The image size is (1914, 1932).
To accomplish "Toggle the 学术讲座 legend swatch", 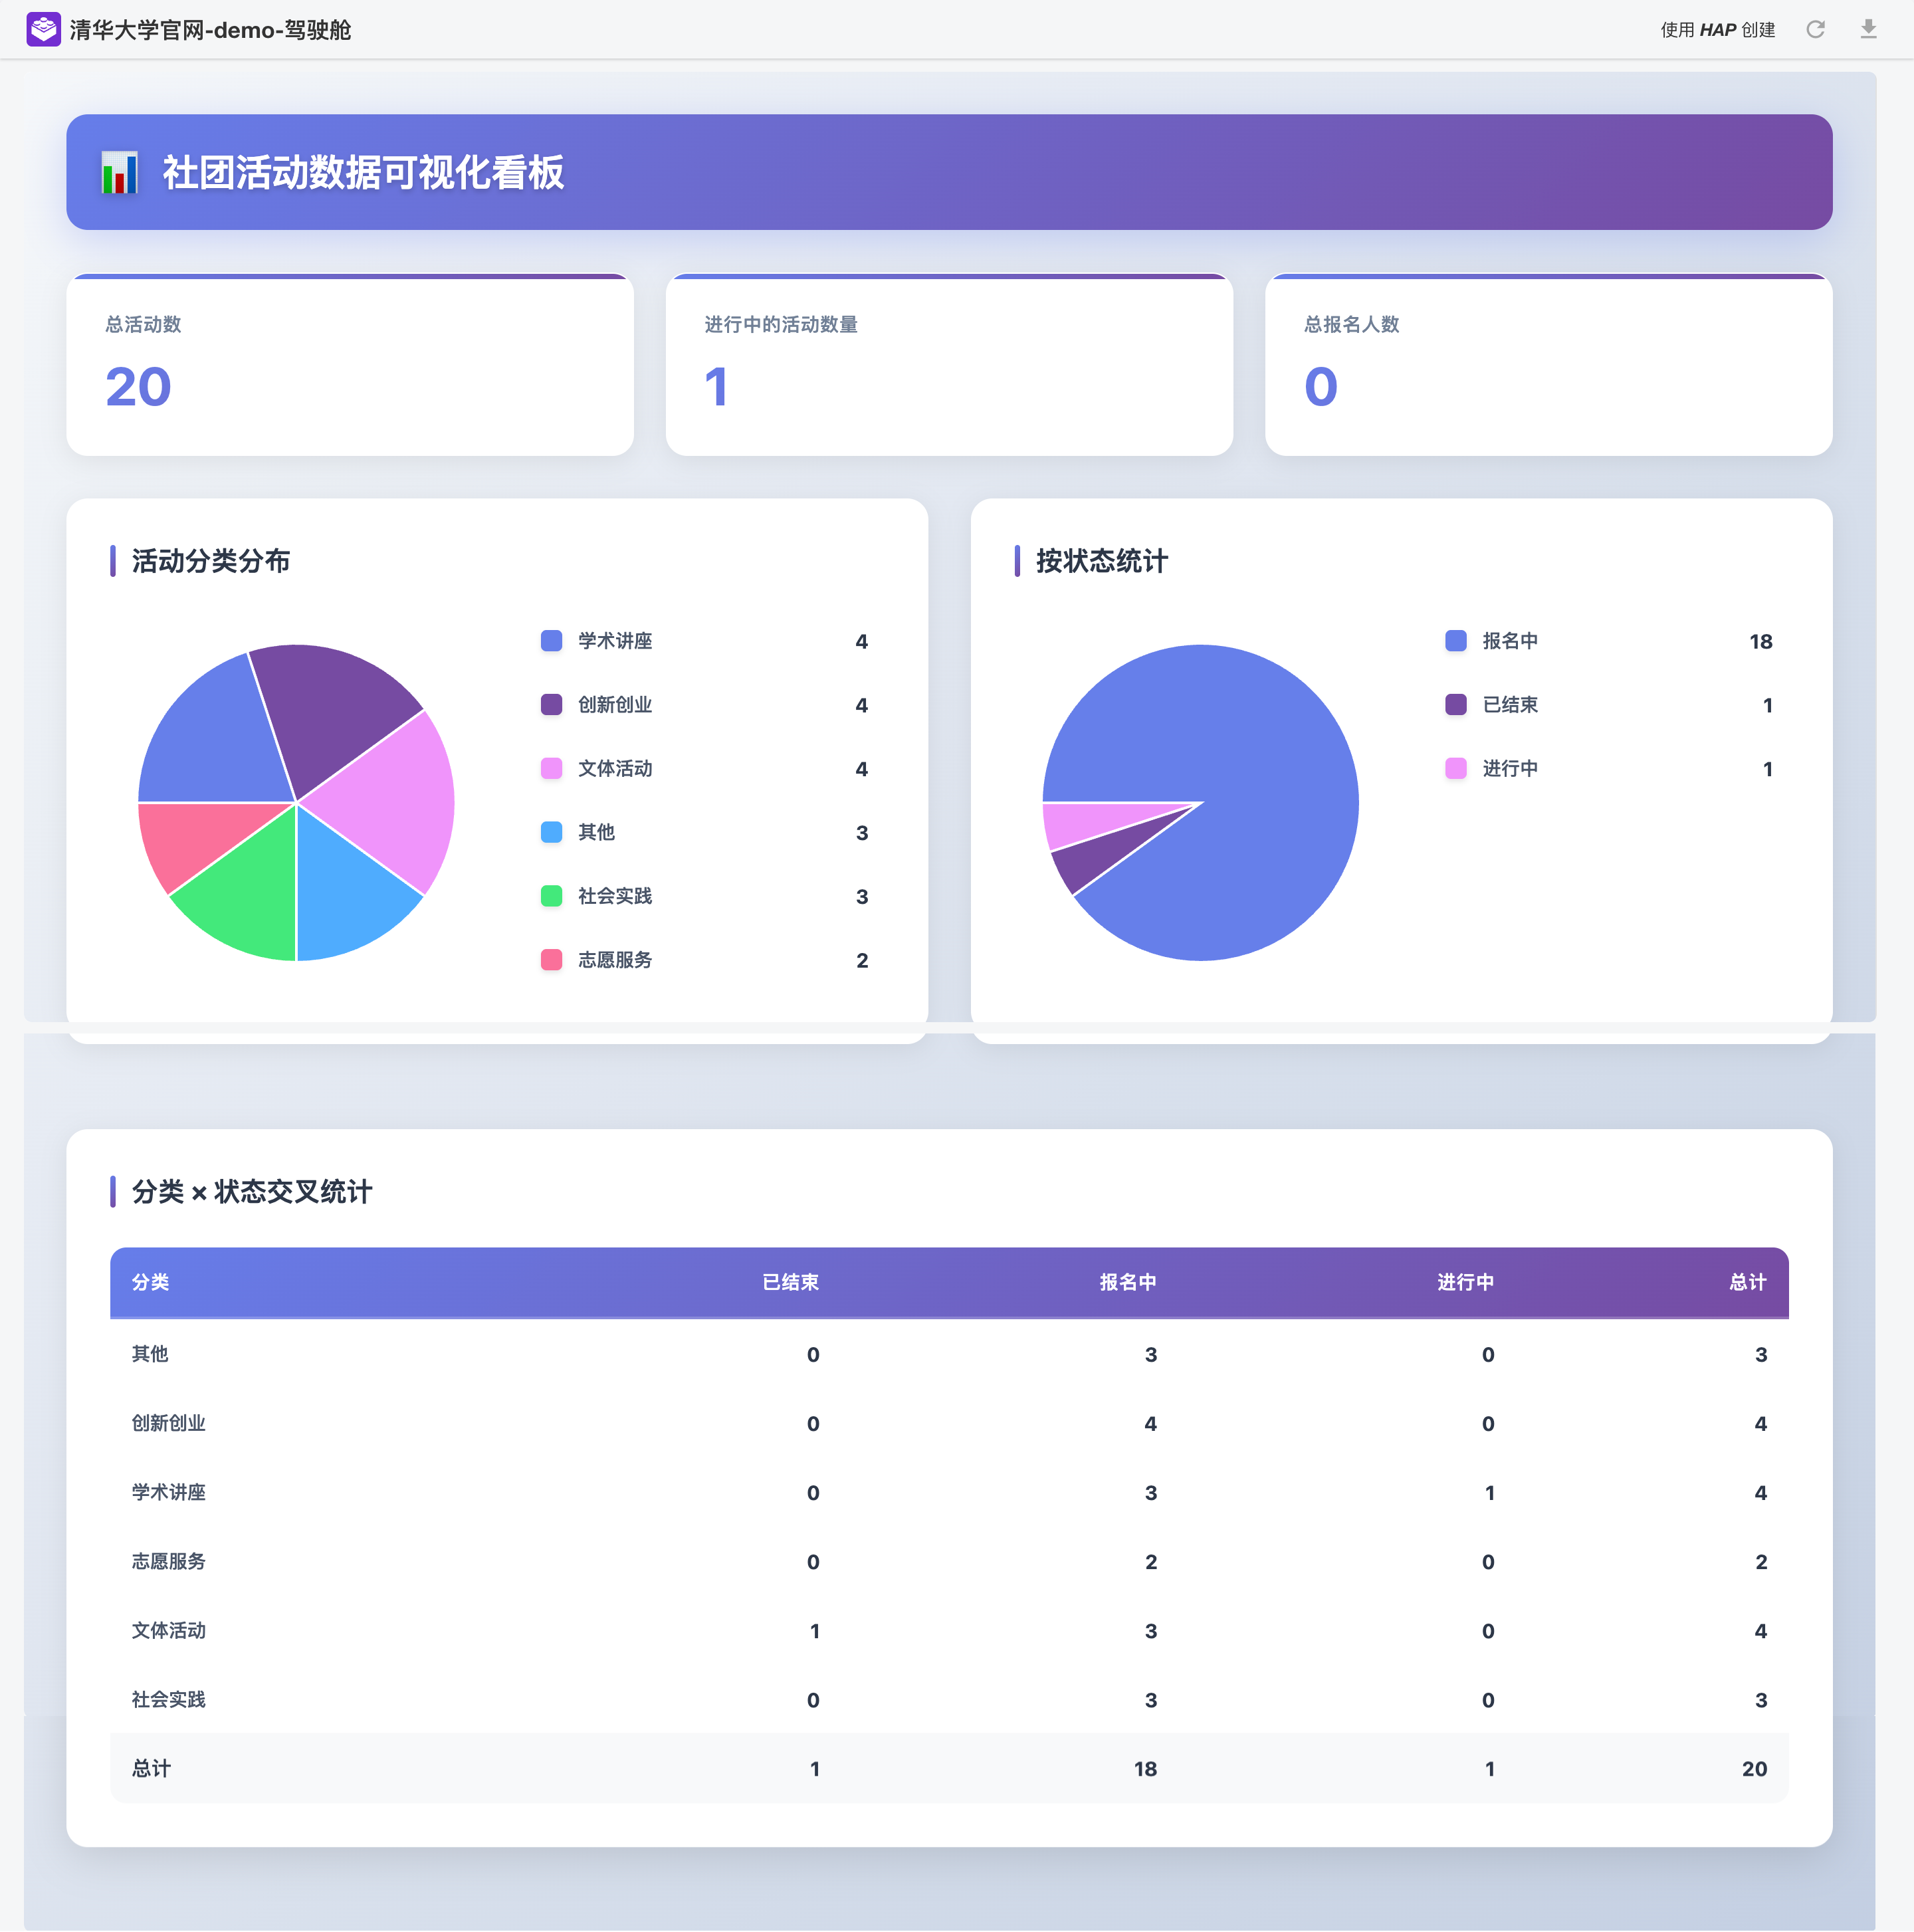I will 551,641.
